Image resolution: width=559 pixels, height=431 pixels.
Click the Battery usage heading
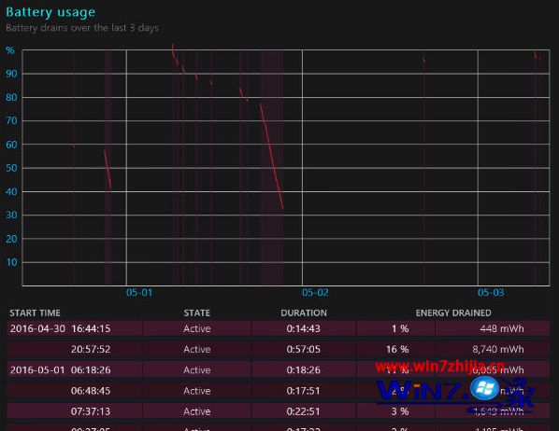(50, 12)
